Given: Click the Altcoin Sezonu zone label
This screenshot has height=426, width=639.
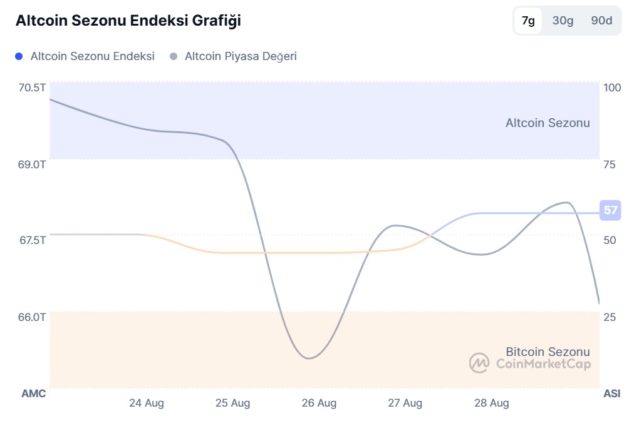Looking at the screenshot, I should (548, 123).
